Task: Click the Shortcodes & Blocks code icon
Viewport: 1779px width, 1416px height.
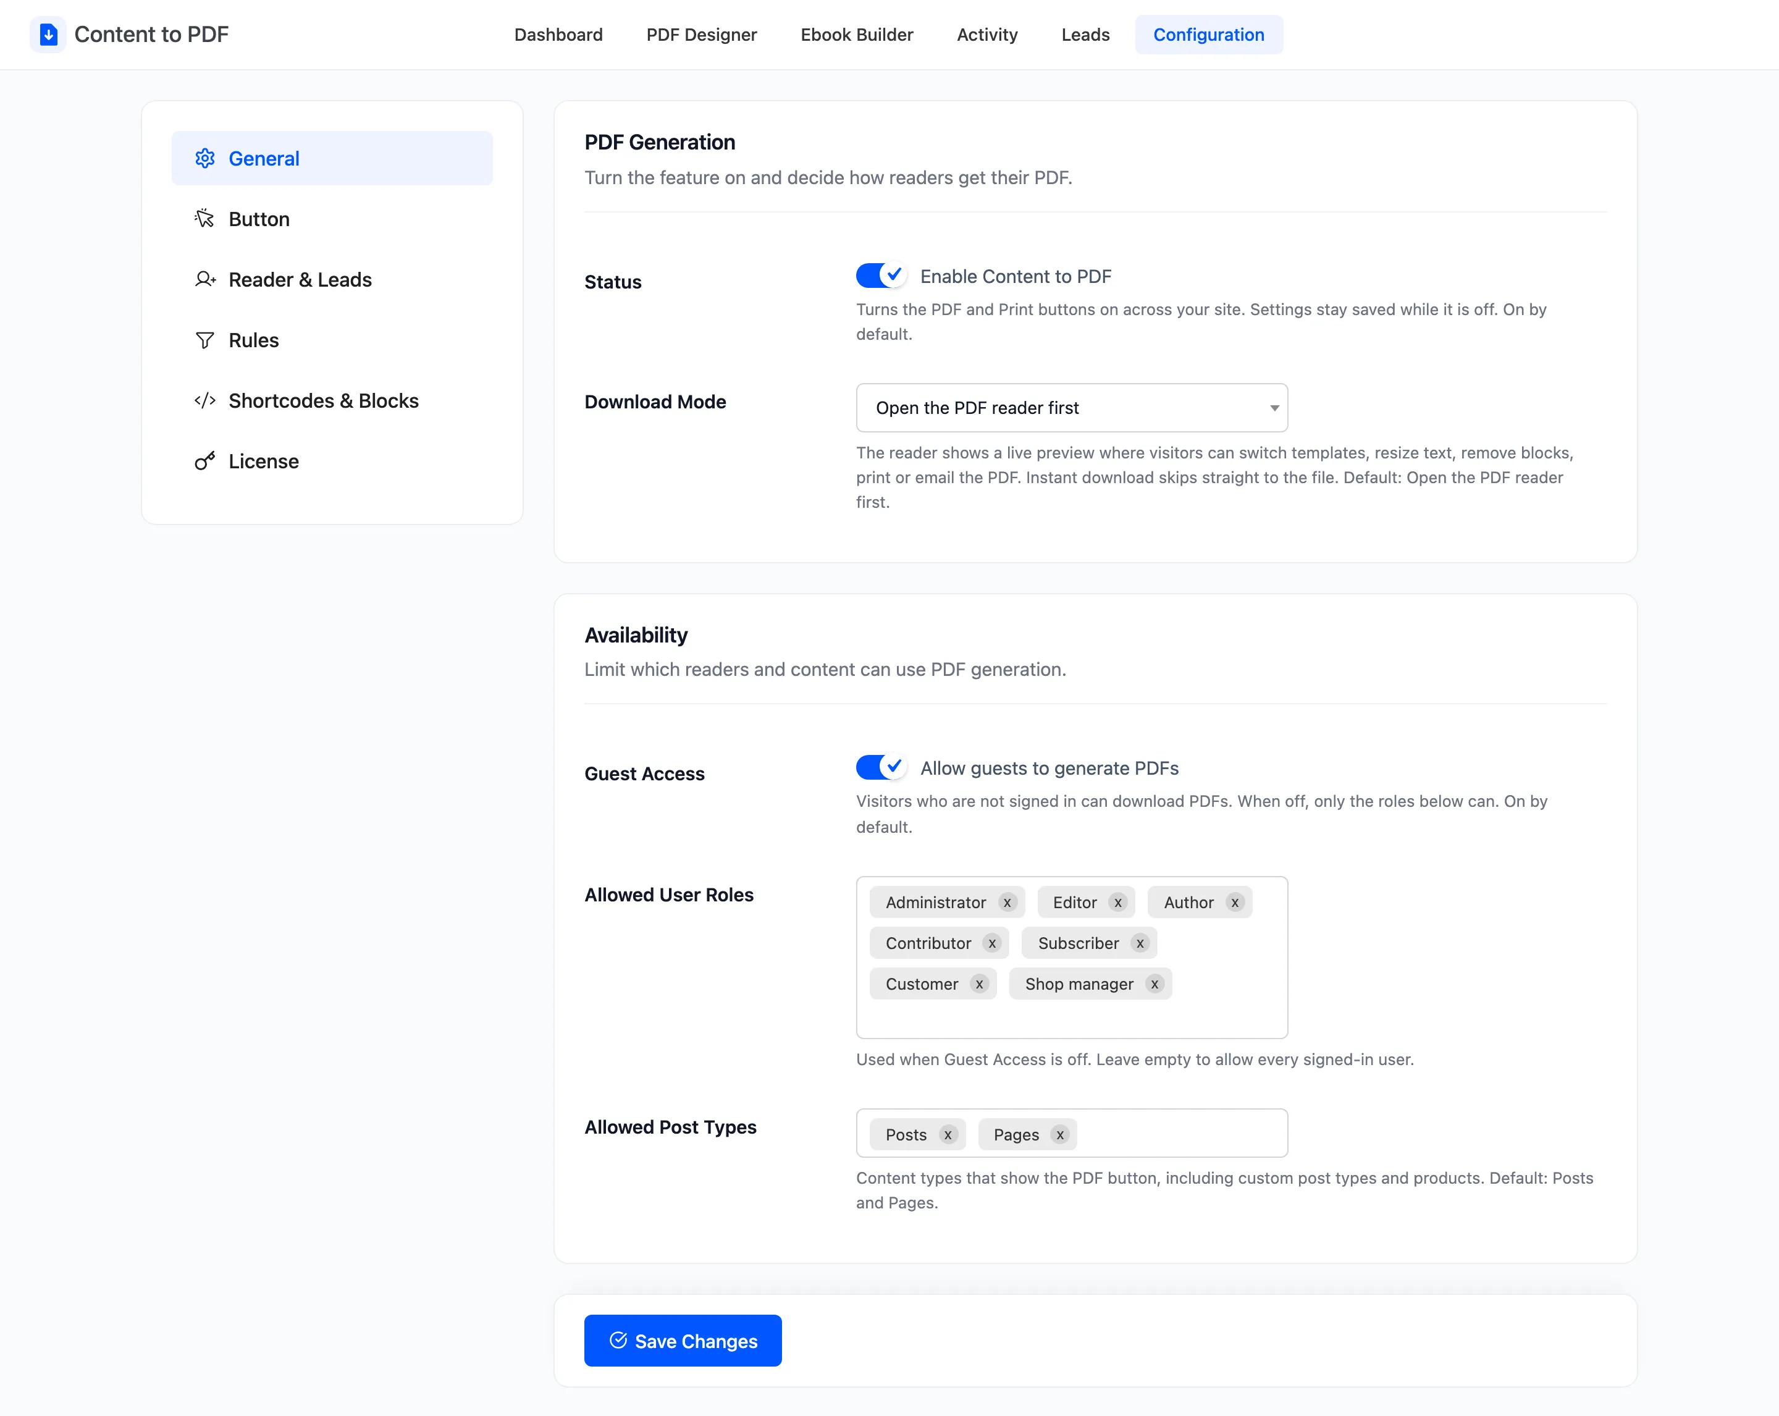Action: tap(204, 400)
